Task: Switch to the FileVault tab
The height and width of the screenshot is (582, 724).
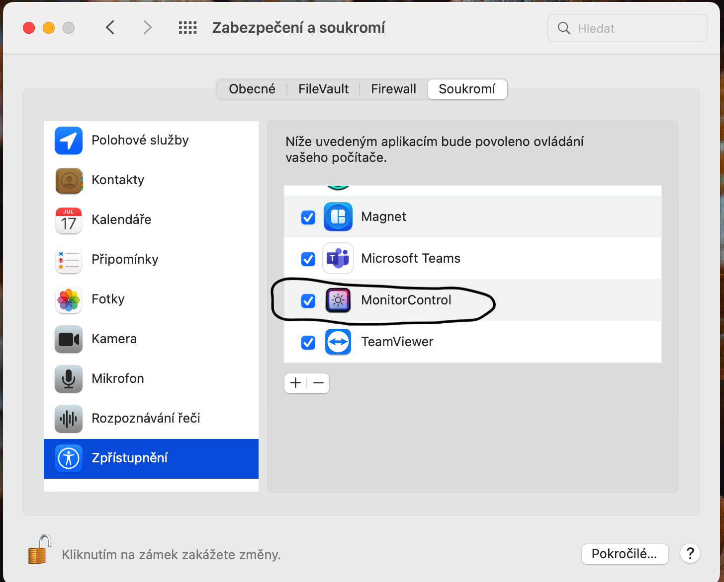Action: [x=323, y=89]
